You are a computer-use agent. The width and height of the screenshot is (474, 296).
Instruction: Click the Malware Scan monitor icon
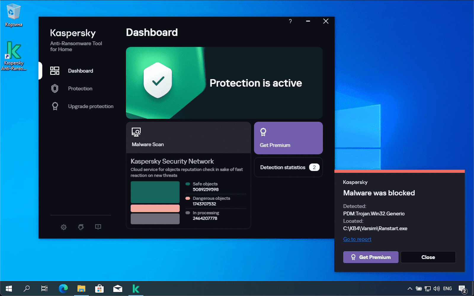pos(136,132)
